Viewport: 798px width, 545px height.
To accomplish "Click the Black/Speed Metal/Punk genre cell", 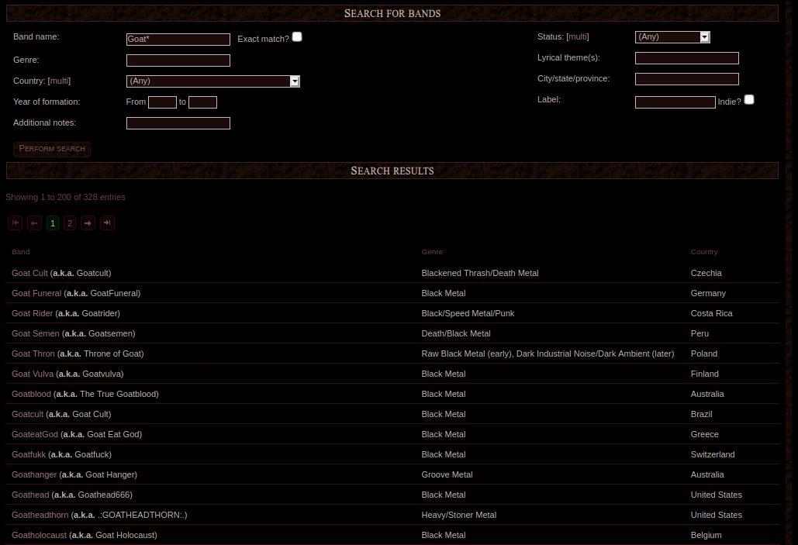I will (468, 313).
